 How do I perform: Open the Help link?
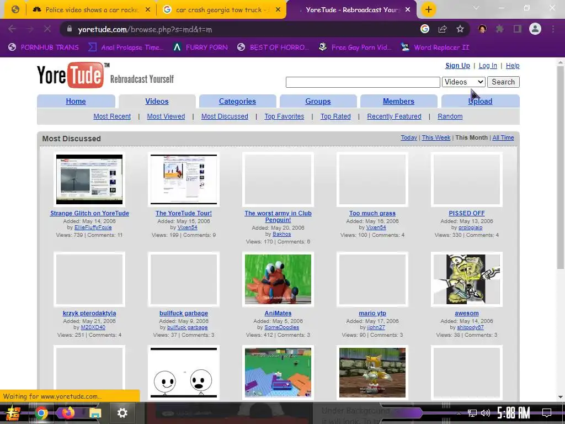pyautogui.click(x=513, y=66)
